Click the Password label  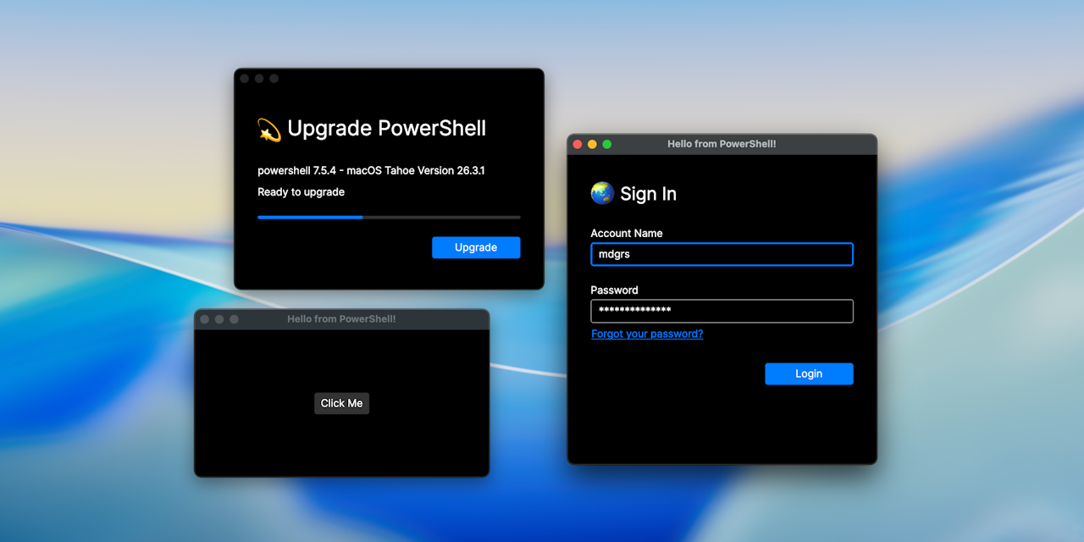point(614,290)
